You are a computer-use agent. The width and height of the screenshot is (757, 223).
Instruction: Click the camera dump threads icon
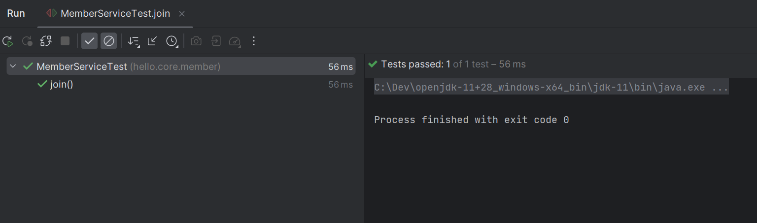pos(196,41)
